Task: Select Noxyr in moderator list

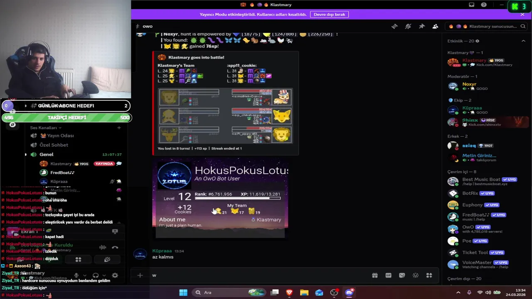Action: pyautogui.click(x=486, y=86)
